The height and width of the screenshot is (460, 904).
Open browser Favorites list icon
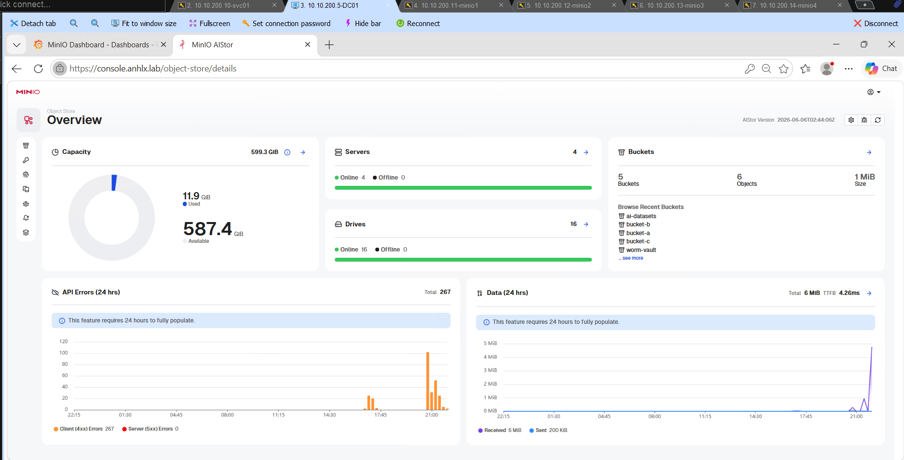coord(806,69)
